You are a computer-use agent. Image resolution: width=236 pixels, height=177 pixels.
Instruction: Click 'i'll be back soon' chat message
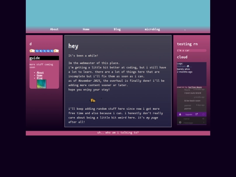pyautogui.click(x=192, y=101)
